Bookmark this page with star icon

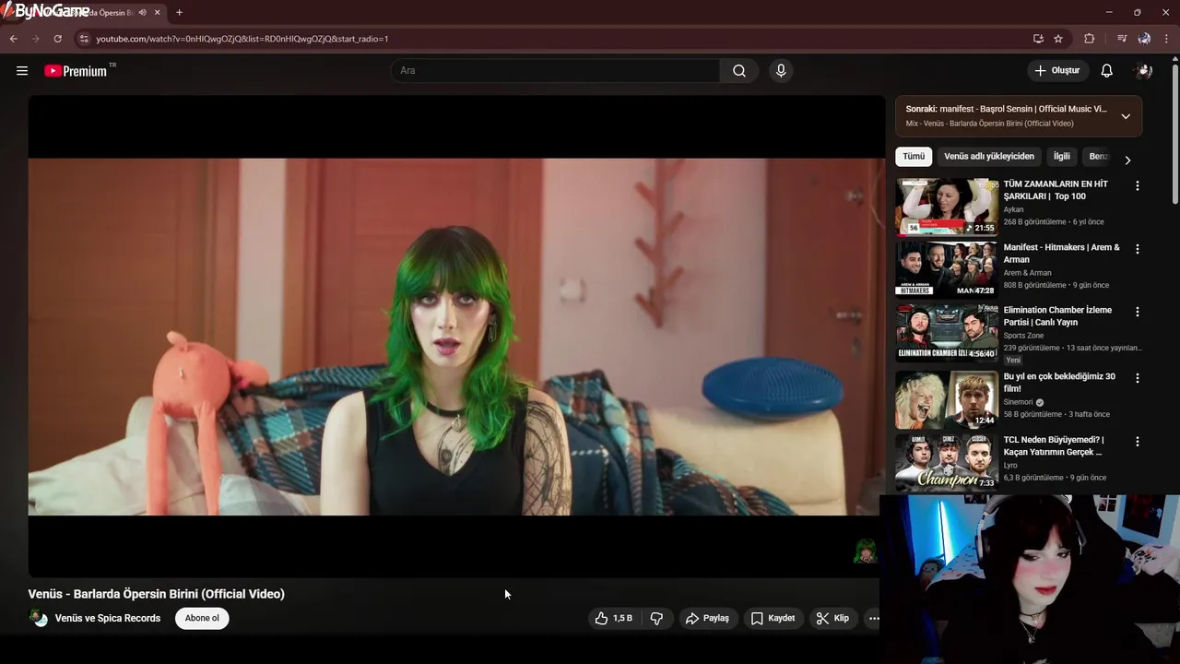coord(1058,39)
